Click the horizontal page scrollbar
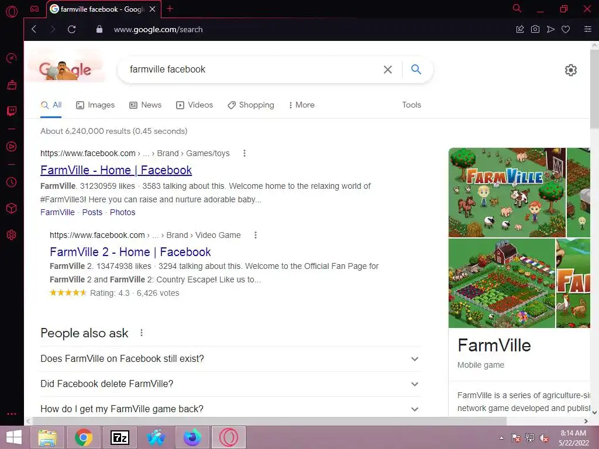Viewport: 599px width, 449px height. pyautogui.click(x=269, y=421)
